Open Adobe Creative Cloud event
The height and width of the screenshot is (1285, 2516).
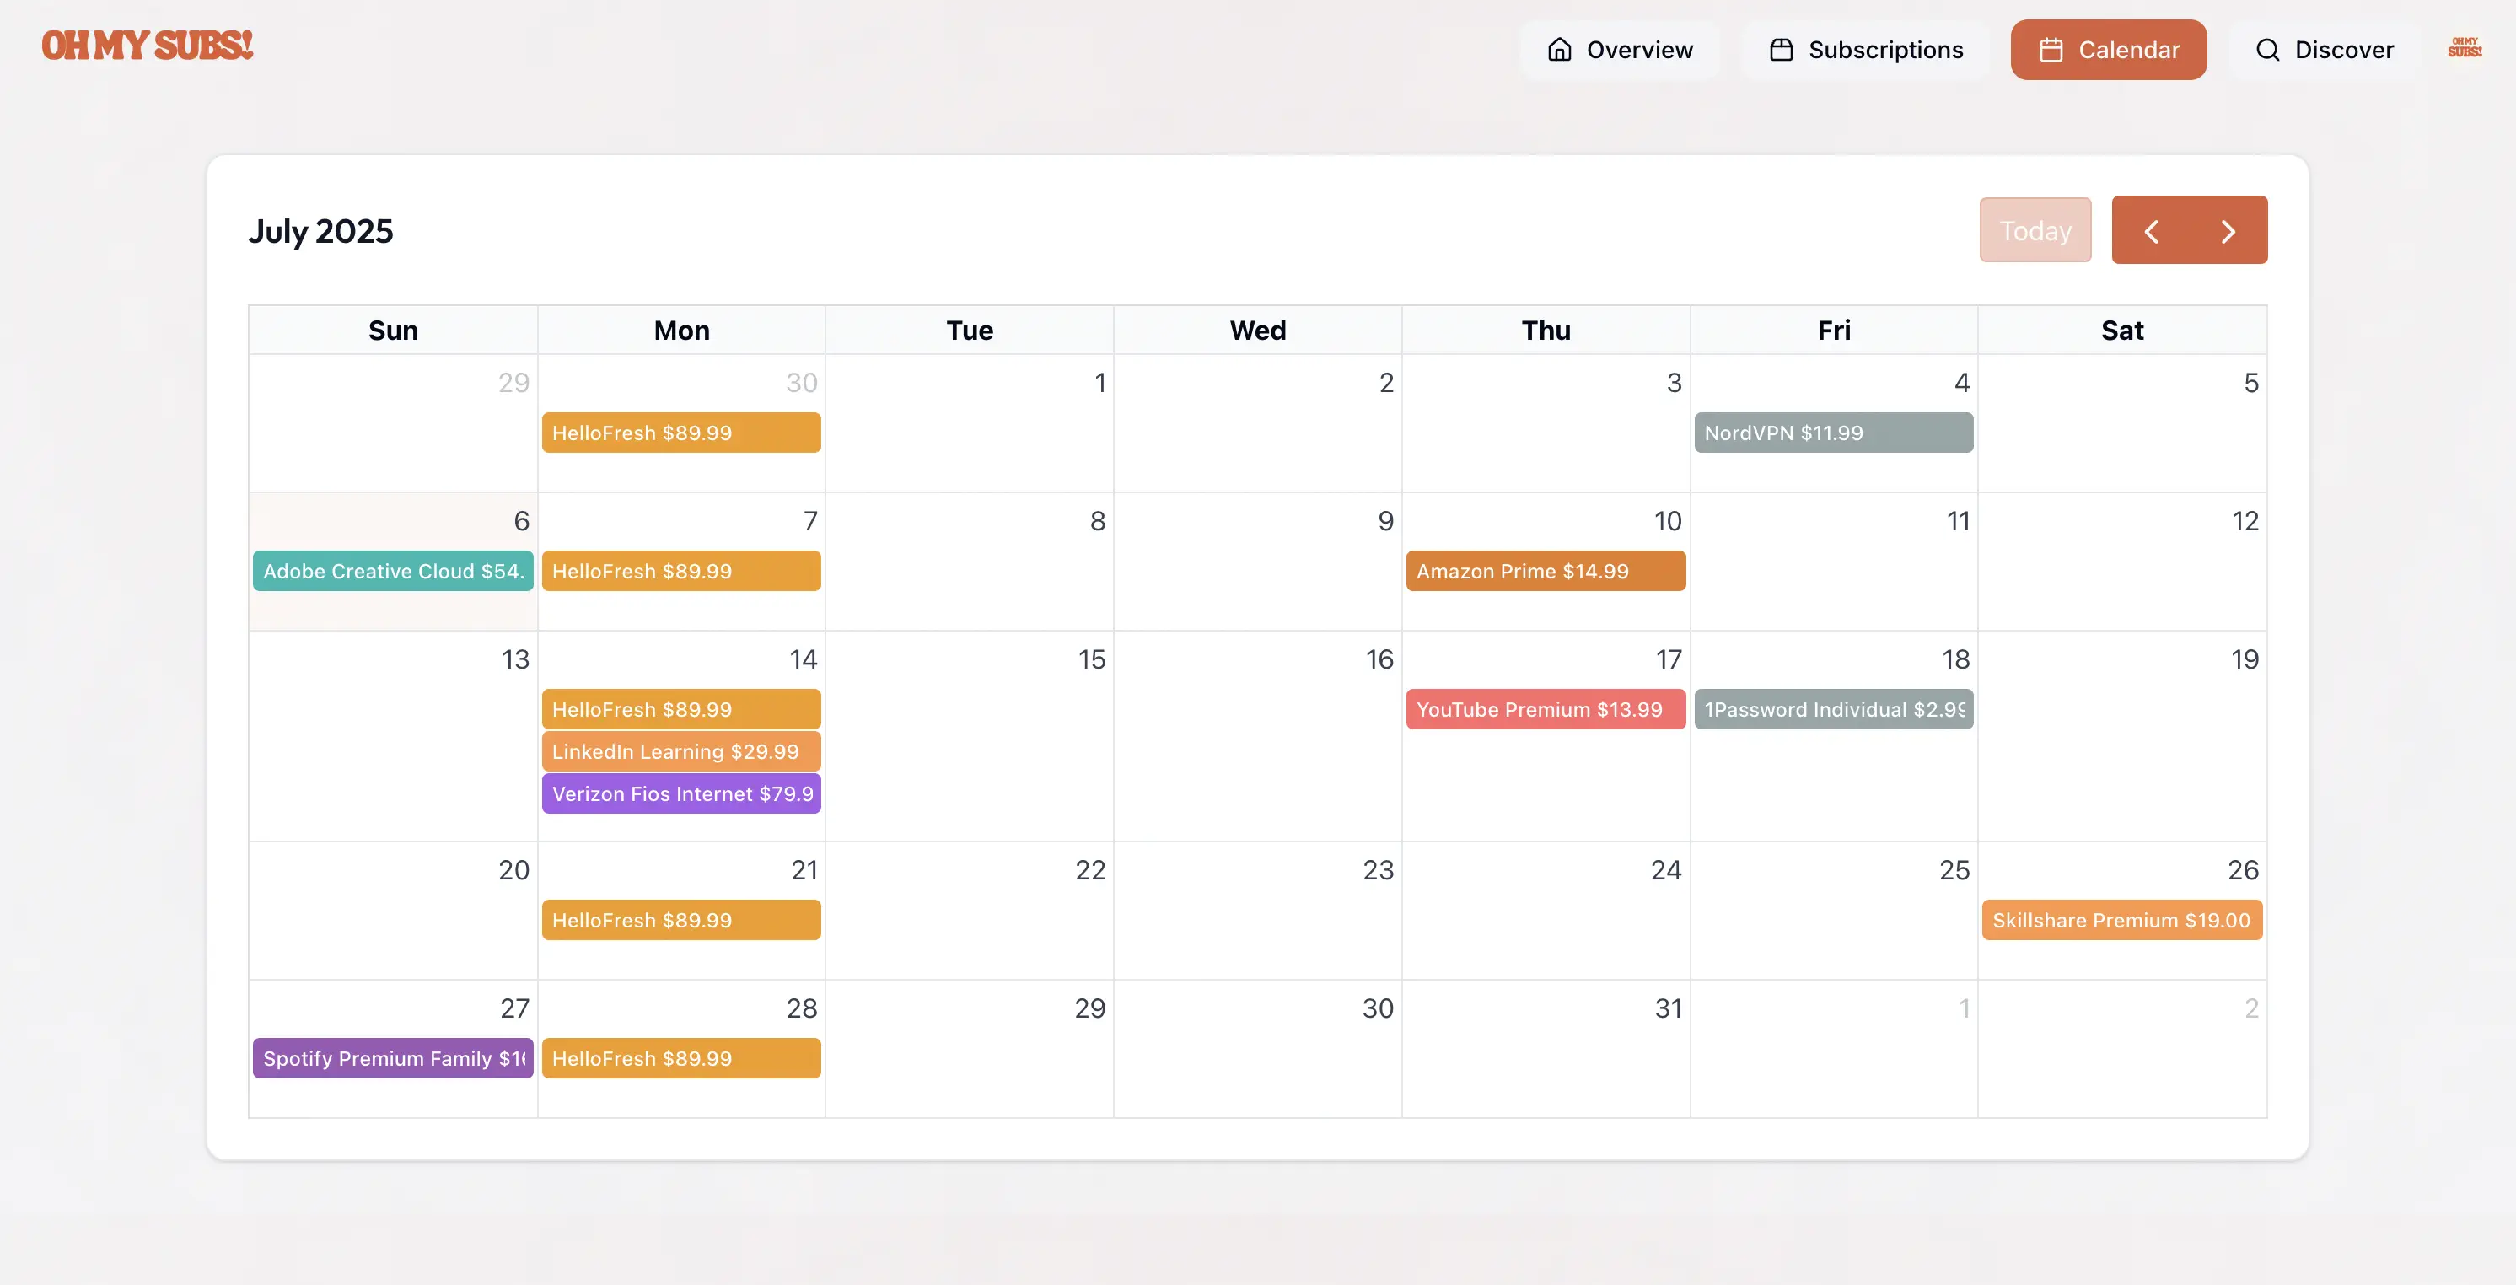(x=393, y=571)
